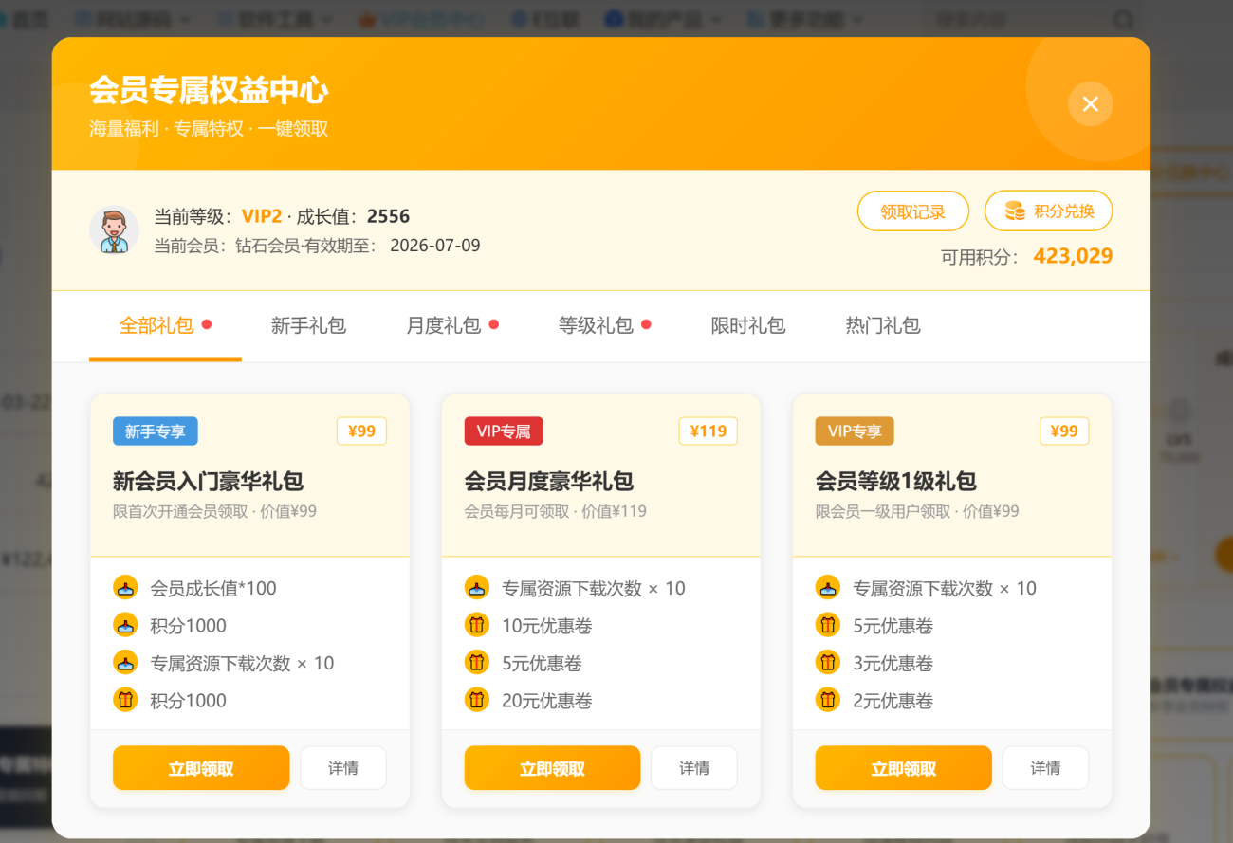The image size is (1233, 843).
Task: Click the gift icon next to 积分1000
Action: (x=125, y=700)
